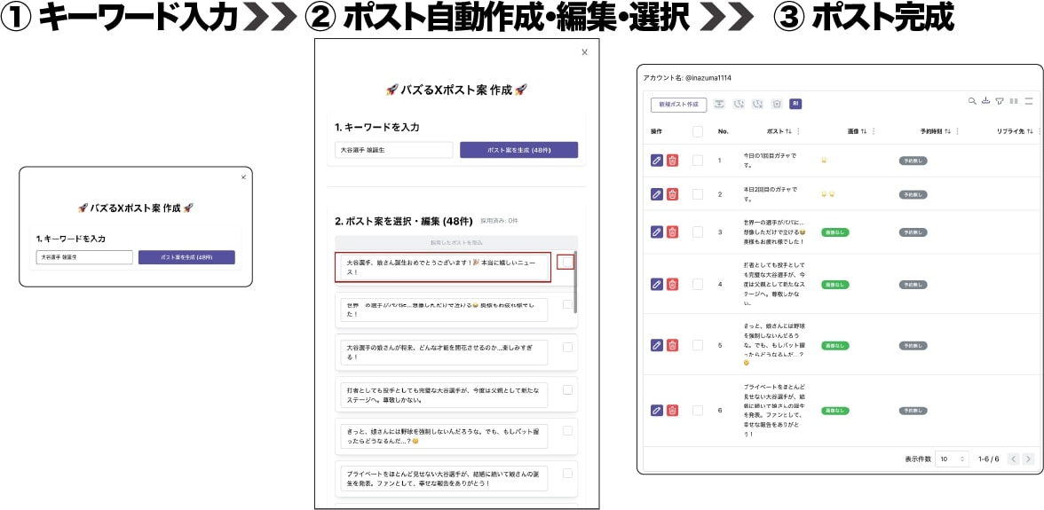
Task: Click ポスト案を生成 (48件) in middle dialog
Action: tap(518, 150)
